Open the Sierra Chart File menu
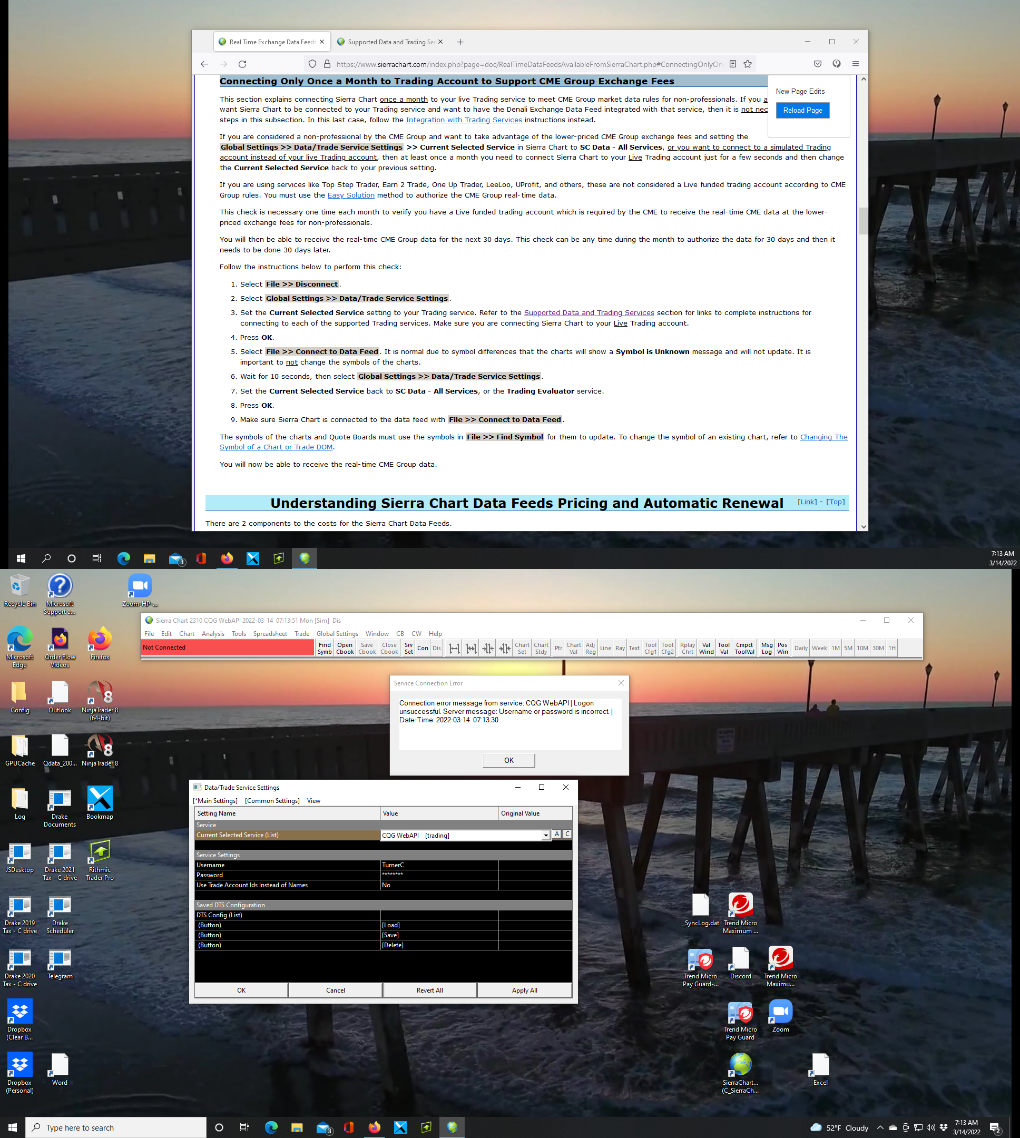The width and height of the screenshot is (1020, 1138). point(149,634)
